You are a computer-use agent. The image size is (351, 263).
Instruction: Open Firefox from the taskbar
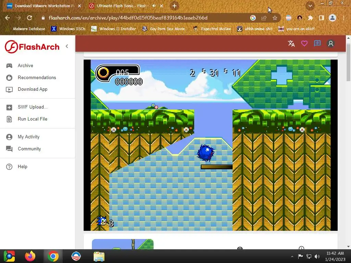(30, 256)
